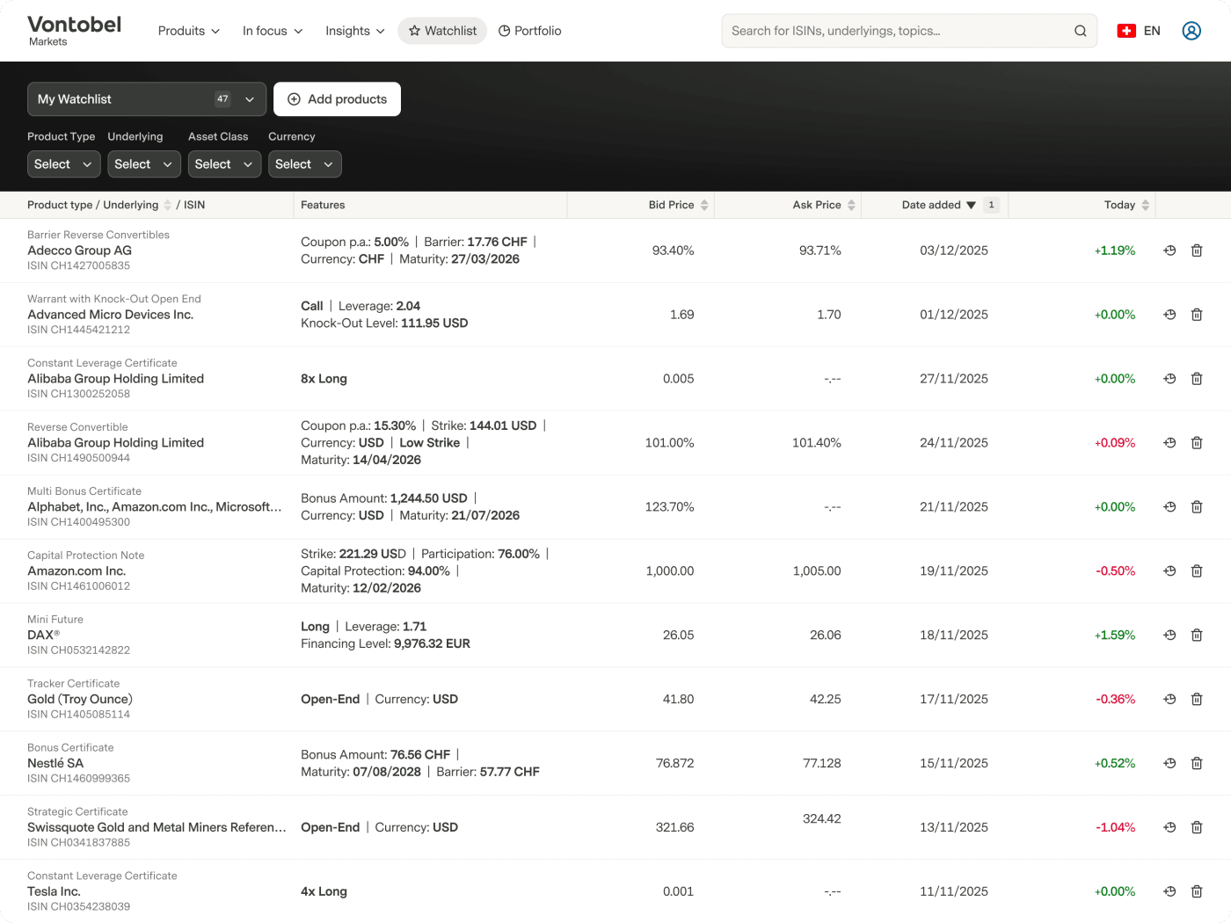This screenshot has width=1231, height=923.
Task: Click date 24/11/2025 in Alibaba row
Action: [x=954, y=443]
